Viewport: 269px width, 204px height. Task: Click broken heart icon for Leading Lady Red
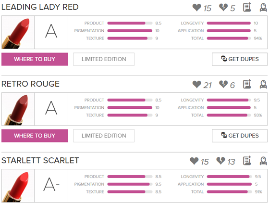click(223, 8)
